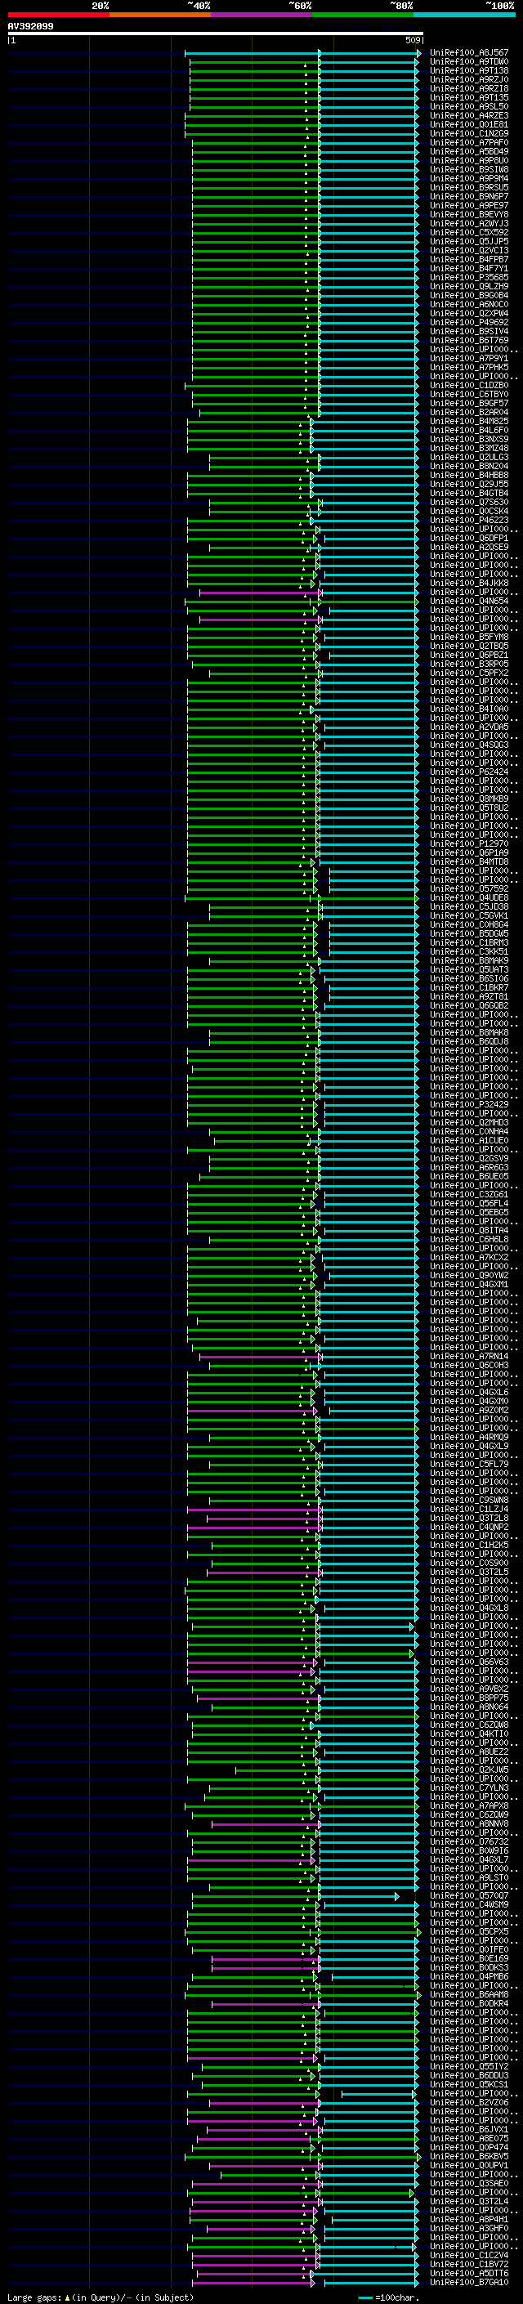
Task: Select subject label UniRef100_C4WSM9
Action: pyautogui.click(x=469, y=1904)
